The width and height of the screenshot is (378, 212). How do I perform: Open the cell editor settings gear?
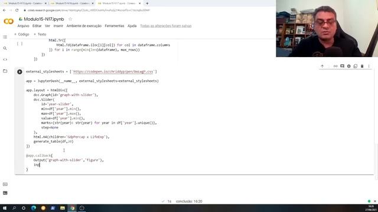coord(349,66)
